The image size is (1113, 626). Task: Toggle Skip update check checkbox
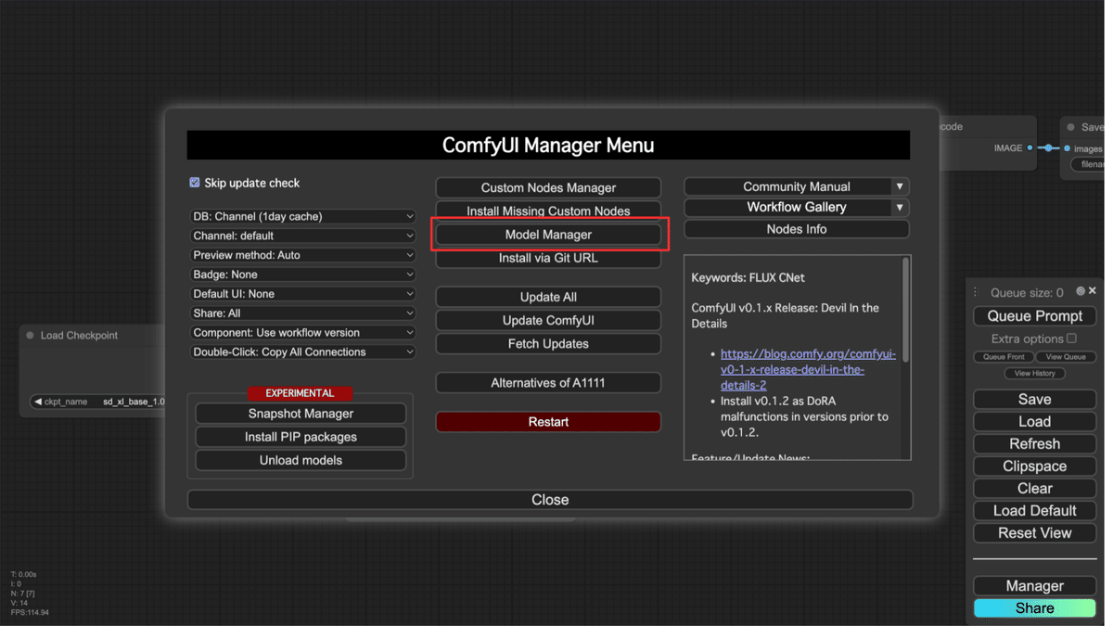(x=195, y=183)
